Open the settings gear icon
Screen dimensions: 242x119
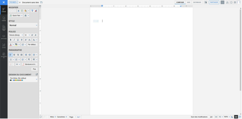click(x=235, y=2)
